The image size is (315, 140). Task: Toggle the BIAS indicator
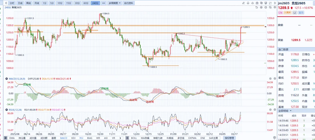[x=90, y=138]
